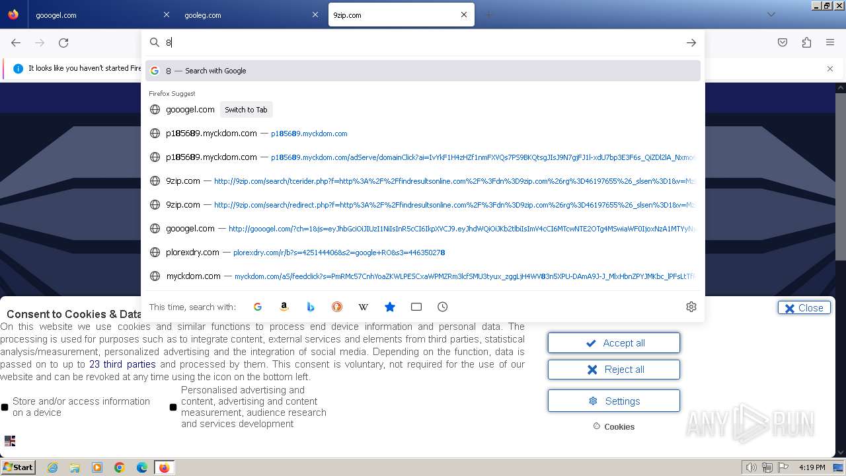This screenshot has width=846, height=476.
Task: Click Switch to Tab for gooogel.com
Action: [246, 110]
